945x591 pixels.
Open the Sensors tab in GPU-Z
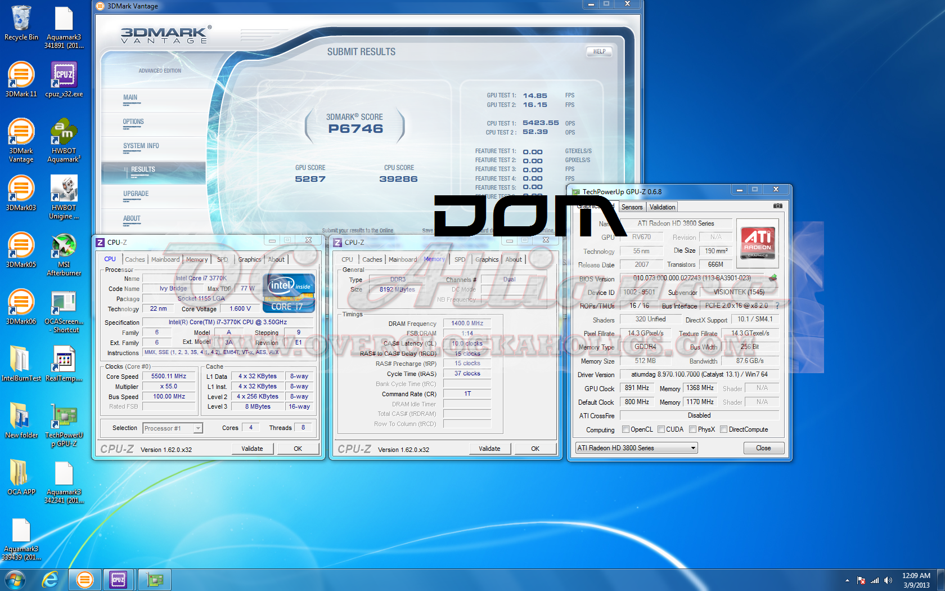point(632,207)
